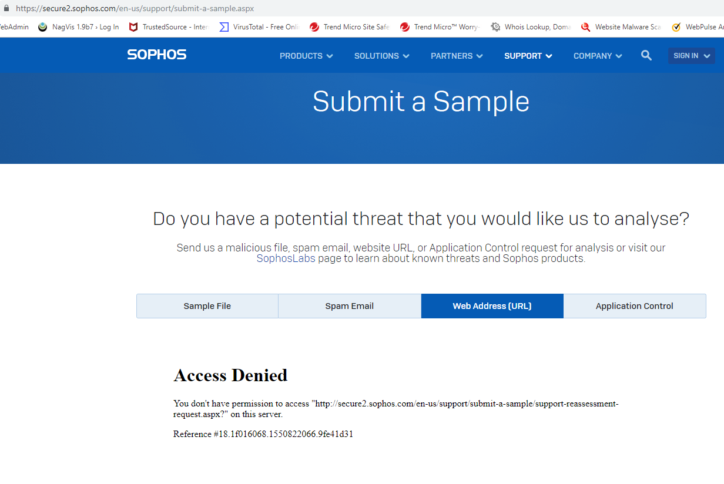
Task: Open the TrustedSource McAfee bookmark
Action: click(x=169, y=27)
